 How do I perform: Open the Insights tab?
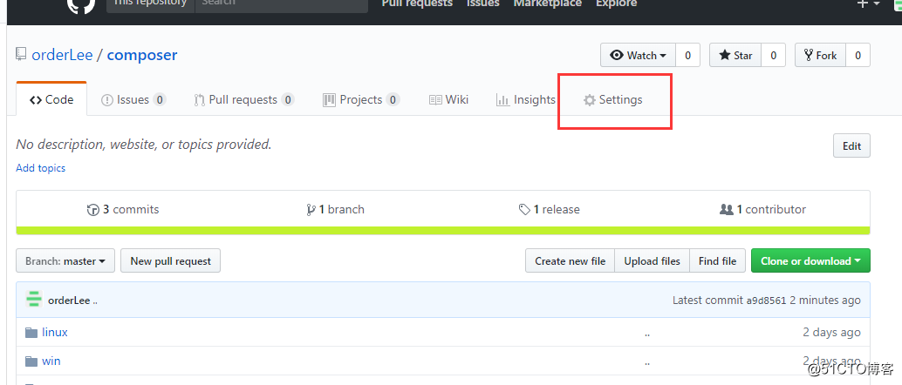[x=526, y=99]
